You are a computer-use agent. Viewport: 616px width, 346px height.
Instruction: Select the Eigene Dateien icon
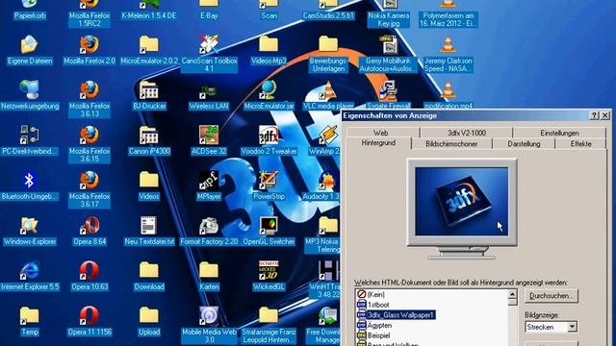click(x=30, y=50)
